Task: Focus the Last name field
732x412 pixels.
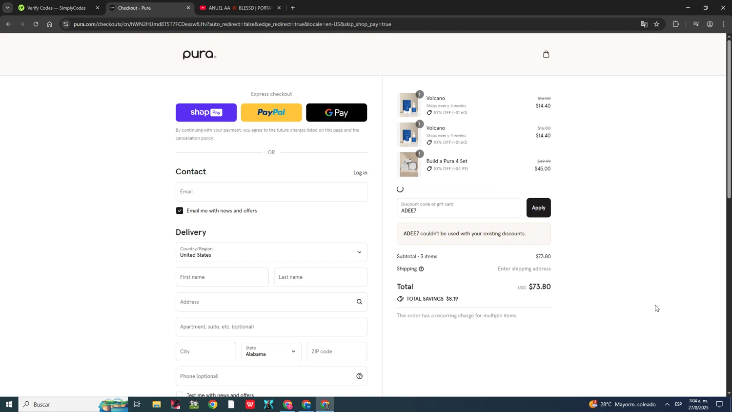Action: (x=321, y=277)
